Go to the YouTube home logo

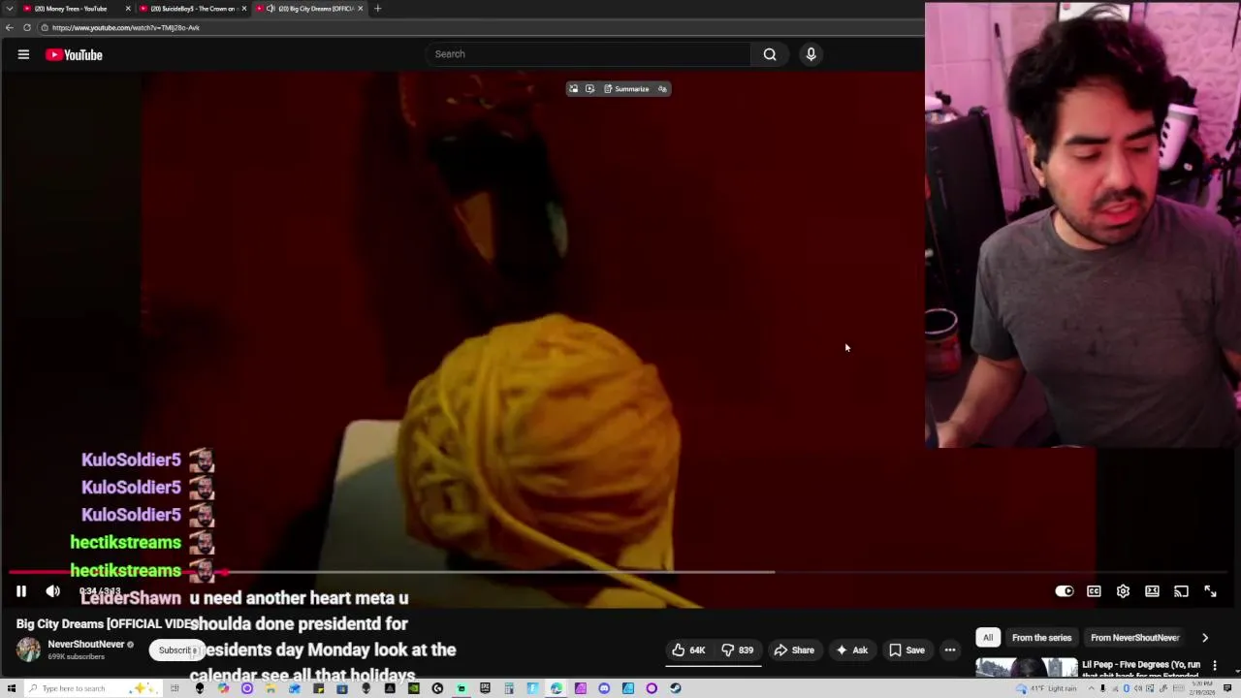pos(74,55)
